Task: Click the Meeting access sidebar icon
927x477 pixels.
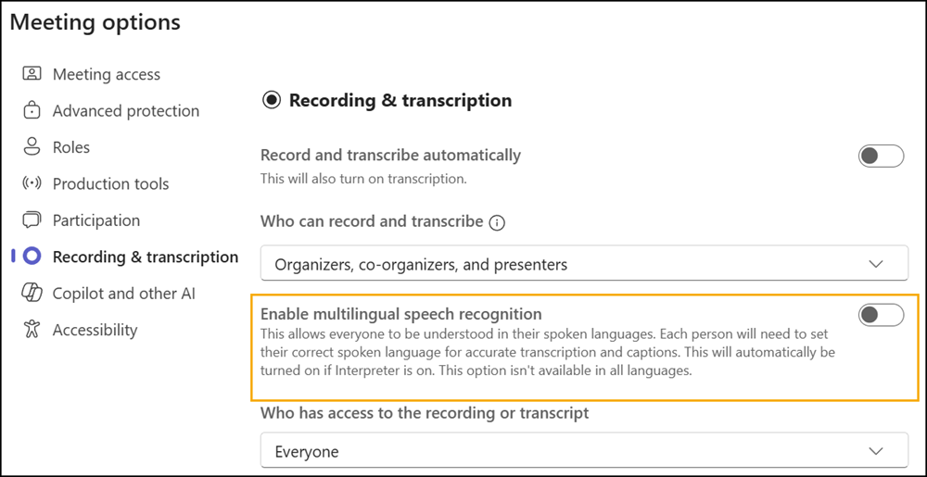Action: [x=32, y=74]
